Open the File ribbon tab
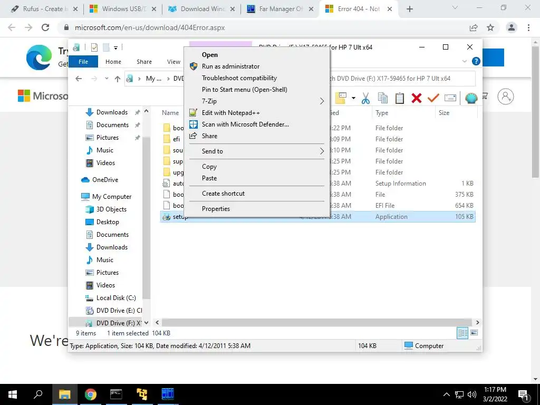 pos(83,62)
